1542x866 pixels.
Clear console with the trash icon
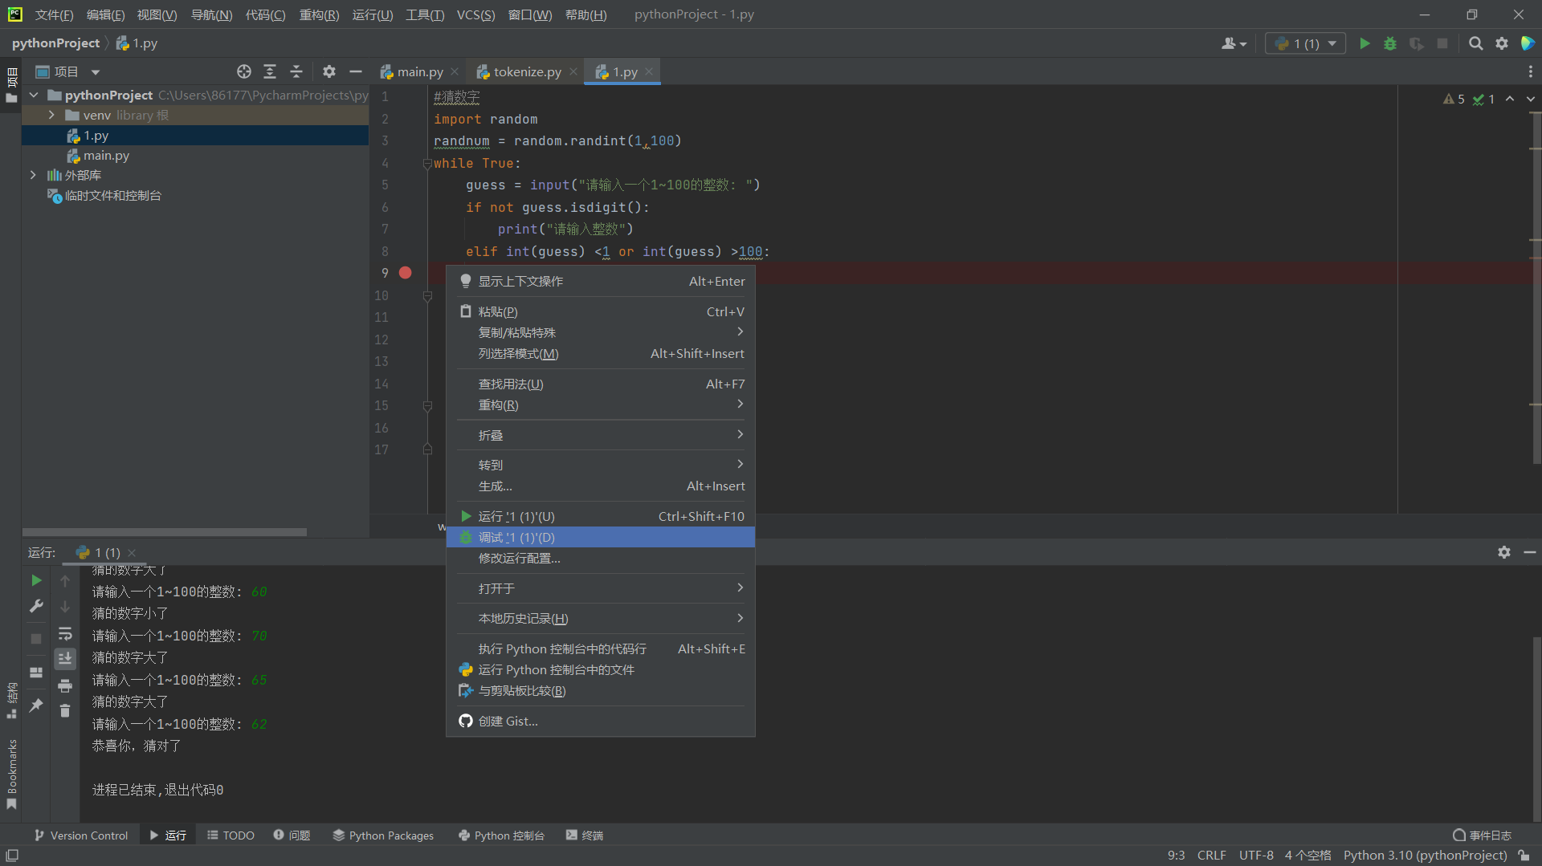pyautogui.click(x=65, y=711)
